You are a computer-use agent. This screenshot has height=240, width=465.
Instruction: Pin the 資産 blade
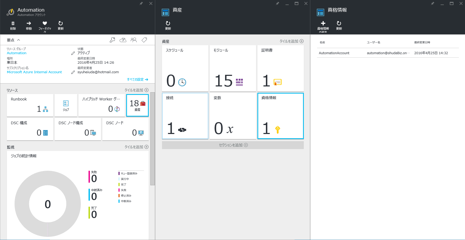[278, 3]
